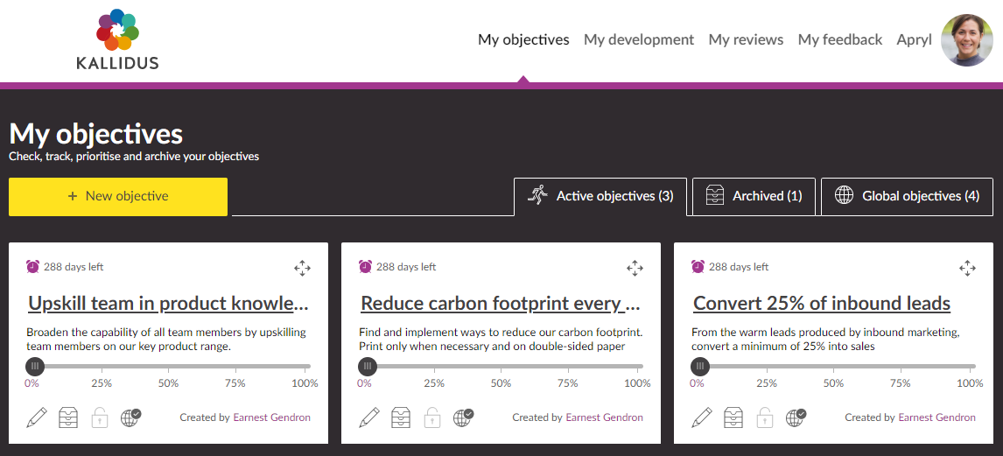Open Apryl's user profile menu
Image resolution: width=1003 pixels, height=456 pixels.
914,39
